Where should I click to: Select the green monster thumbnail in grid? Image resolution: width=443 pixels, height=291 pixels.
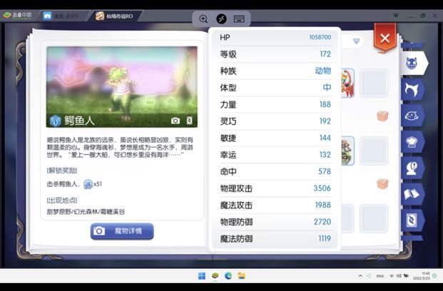coord(347,151)
